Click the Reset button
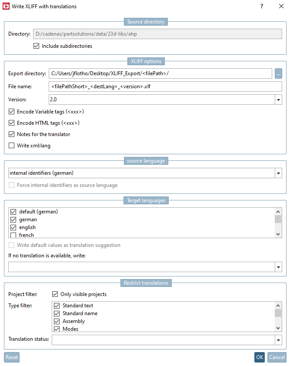Screen dimensions: 290x366 click(x=11, y=357)
